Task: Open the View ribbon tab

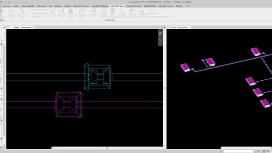Action: point(50,6)
